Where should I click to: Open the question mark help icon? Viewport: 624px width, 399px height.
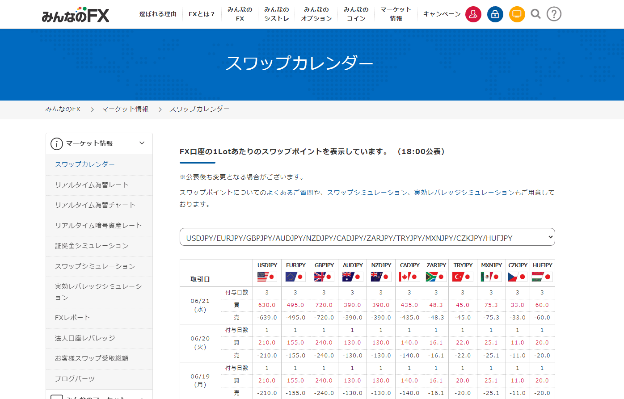(x=554, y=14)
